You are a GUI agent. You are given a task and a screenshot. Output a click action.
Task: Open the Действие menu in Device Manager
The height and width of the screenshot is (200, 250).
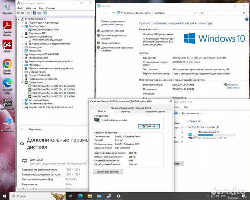coord(31,8)
